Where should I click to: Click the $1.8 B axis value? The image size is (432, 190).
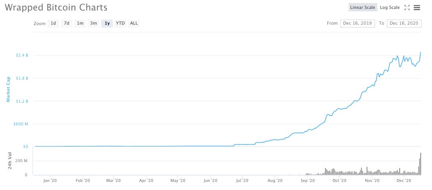(x=22, y=78)
